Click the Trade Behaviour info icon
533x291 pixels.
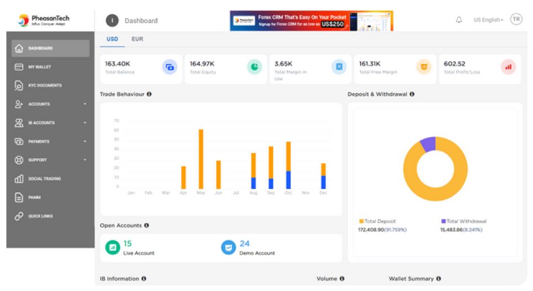pos(149,94)
